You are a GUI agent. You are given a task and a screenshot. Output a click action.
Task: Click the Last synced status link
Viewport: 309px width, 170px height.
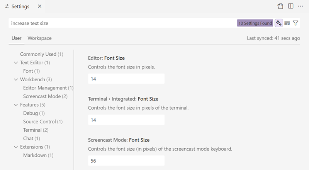click(273, 38)
